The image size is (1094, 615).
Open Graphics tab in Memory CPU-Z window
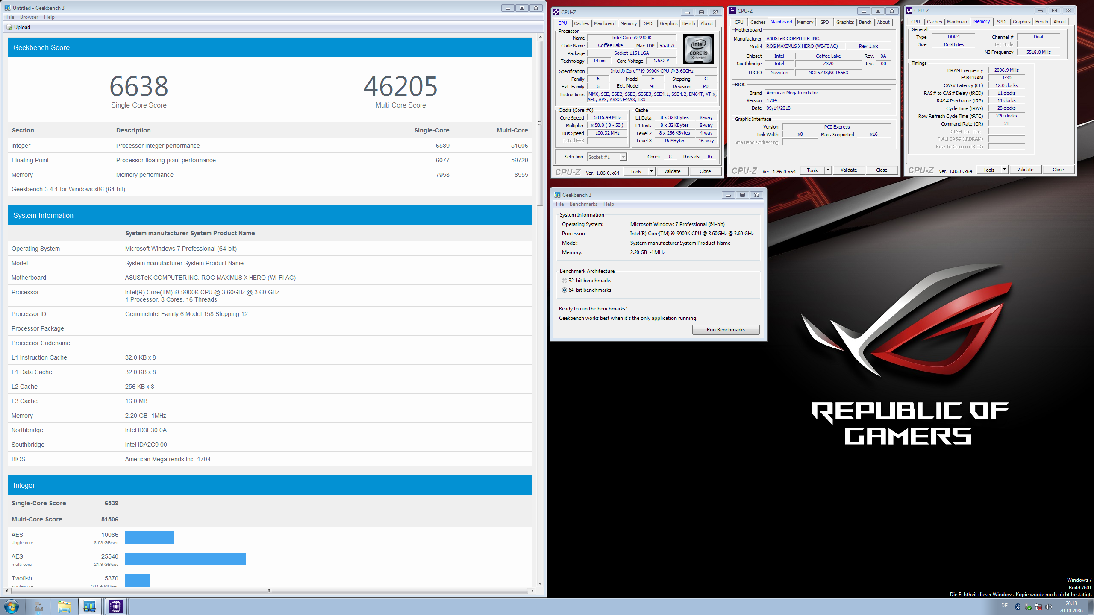1021,22
